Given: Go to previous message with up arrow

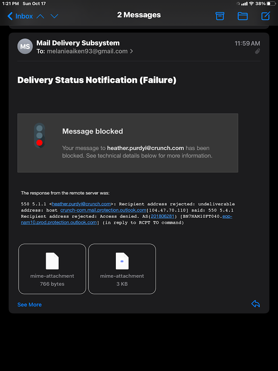Looking at the screenshot, I should (40, 16).
